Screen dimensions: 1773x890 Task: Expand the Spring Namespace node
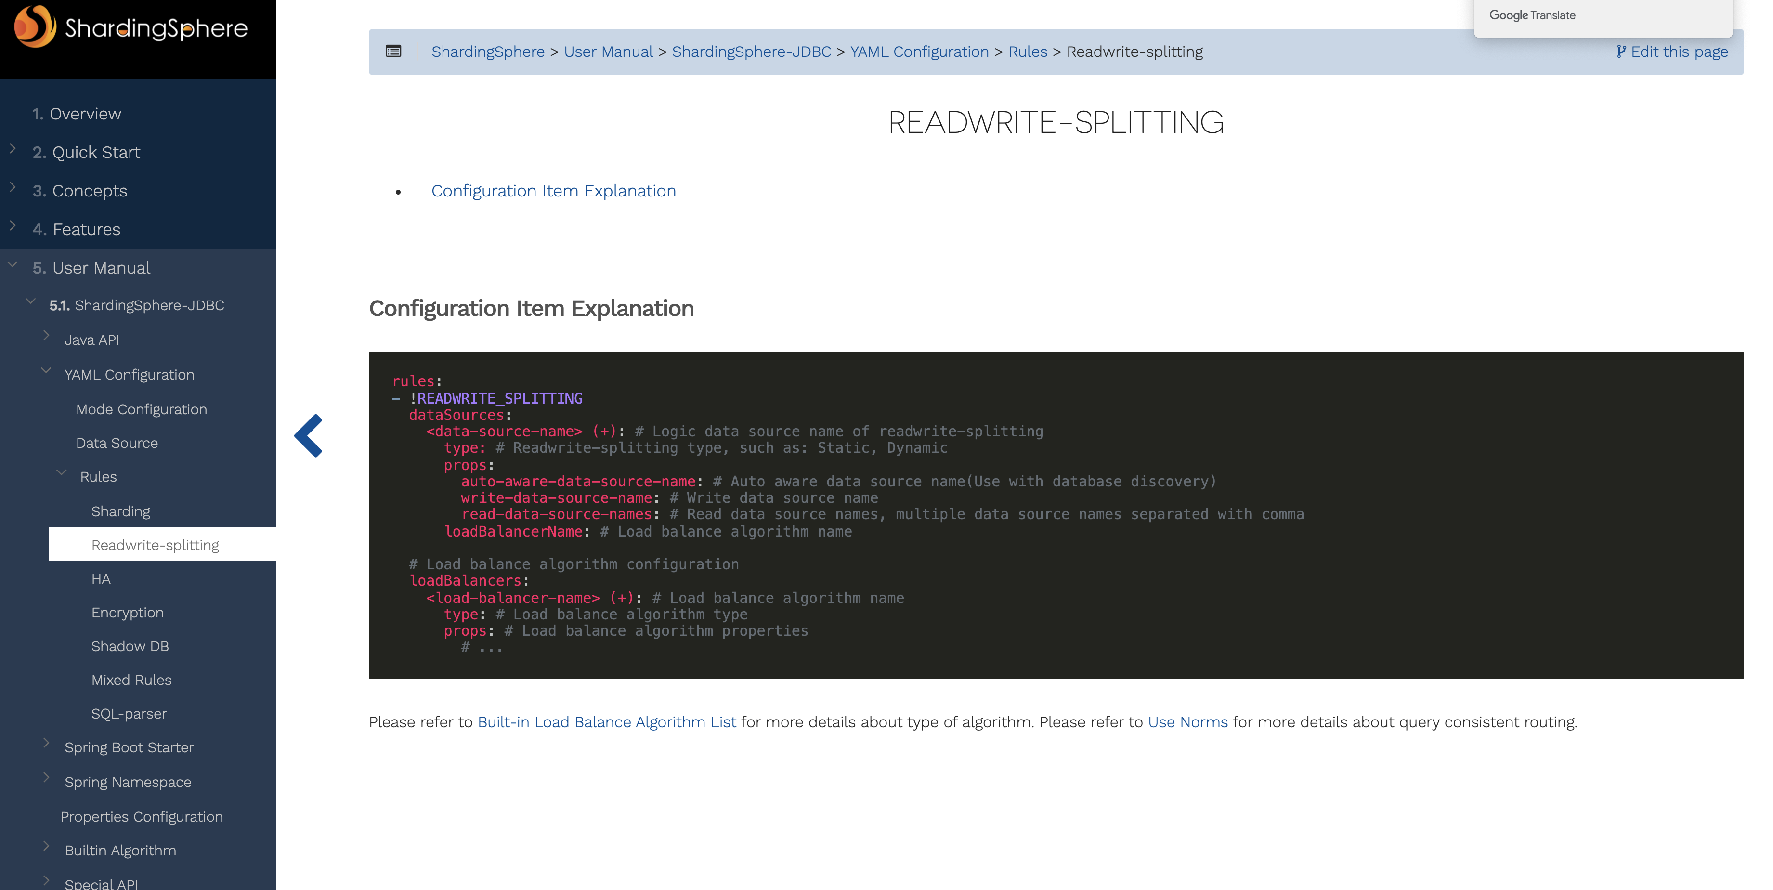click(x=46, y=778)
